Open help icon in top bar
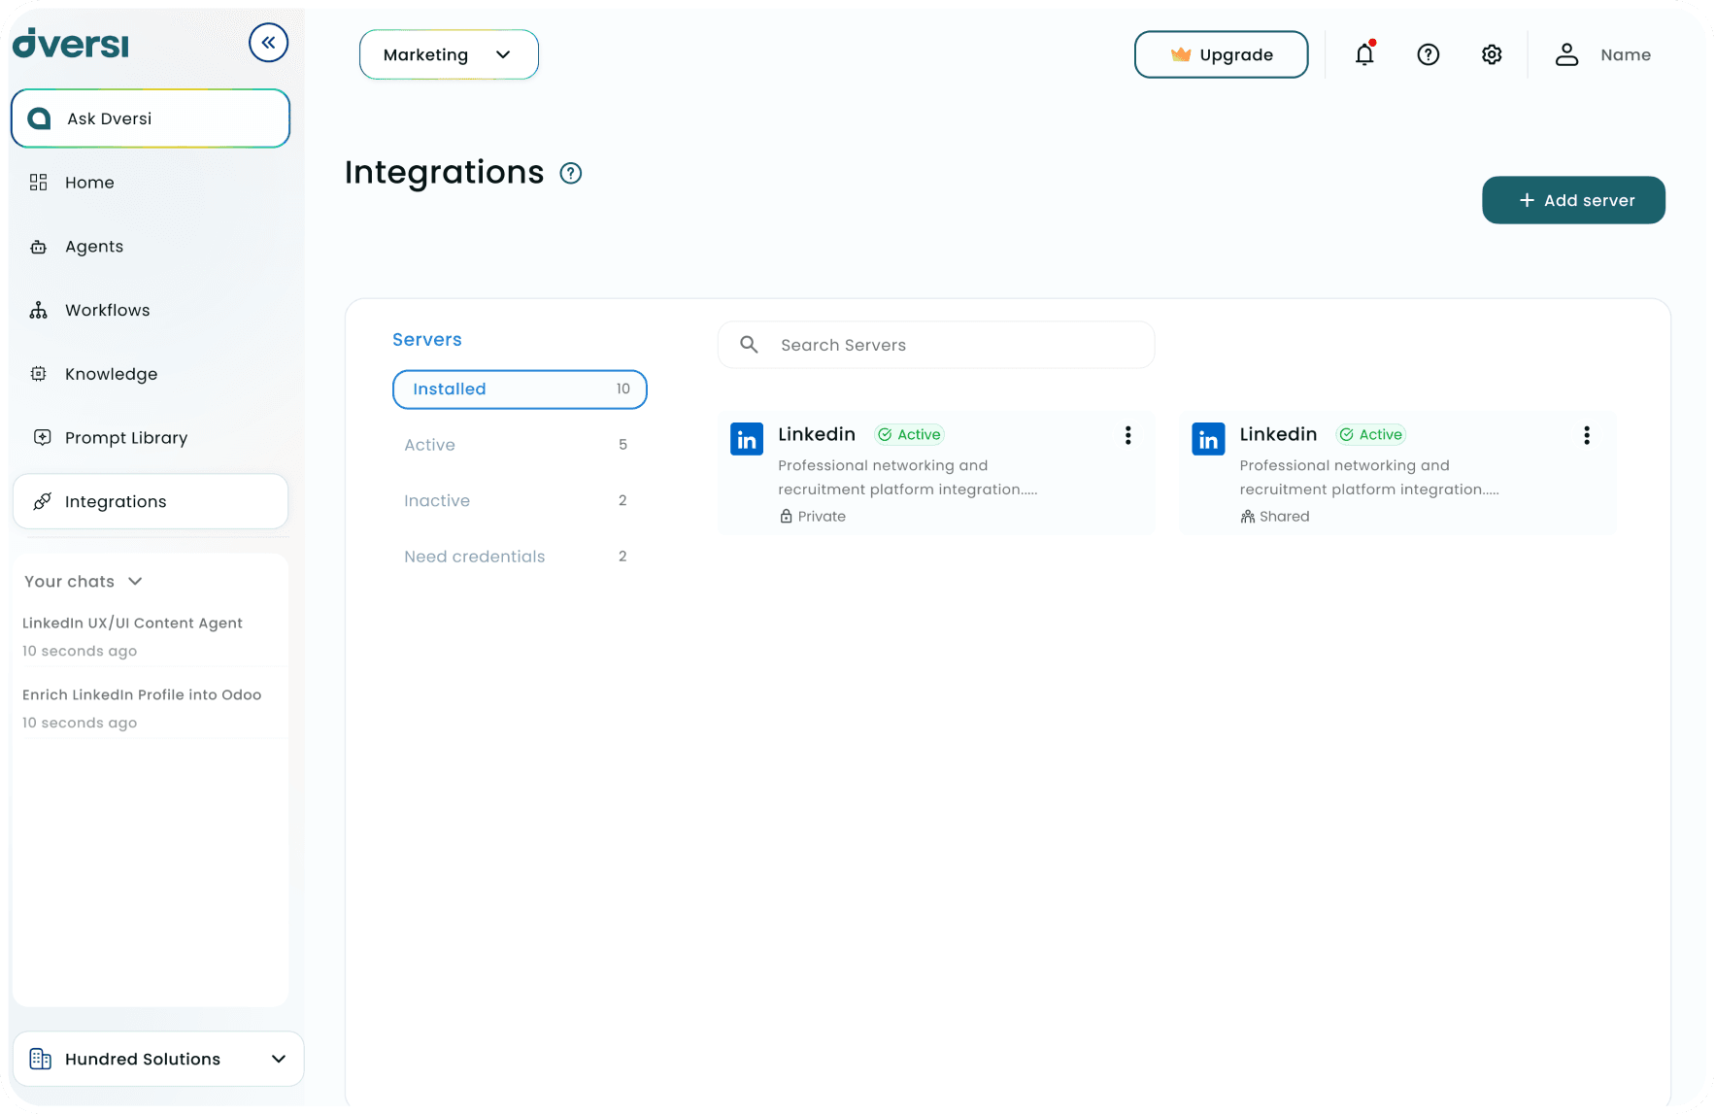Image resolution: width=1715 pixels, height=1115 pixels. (x=1429, y=55)
